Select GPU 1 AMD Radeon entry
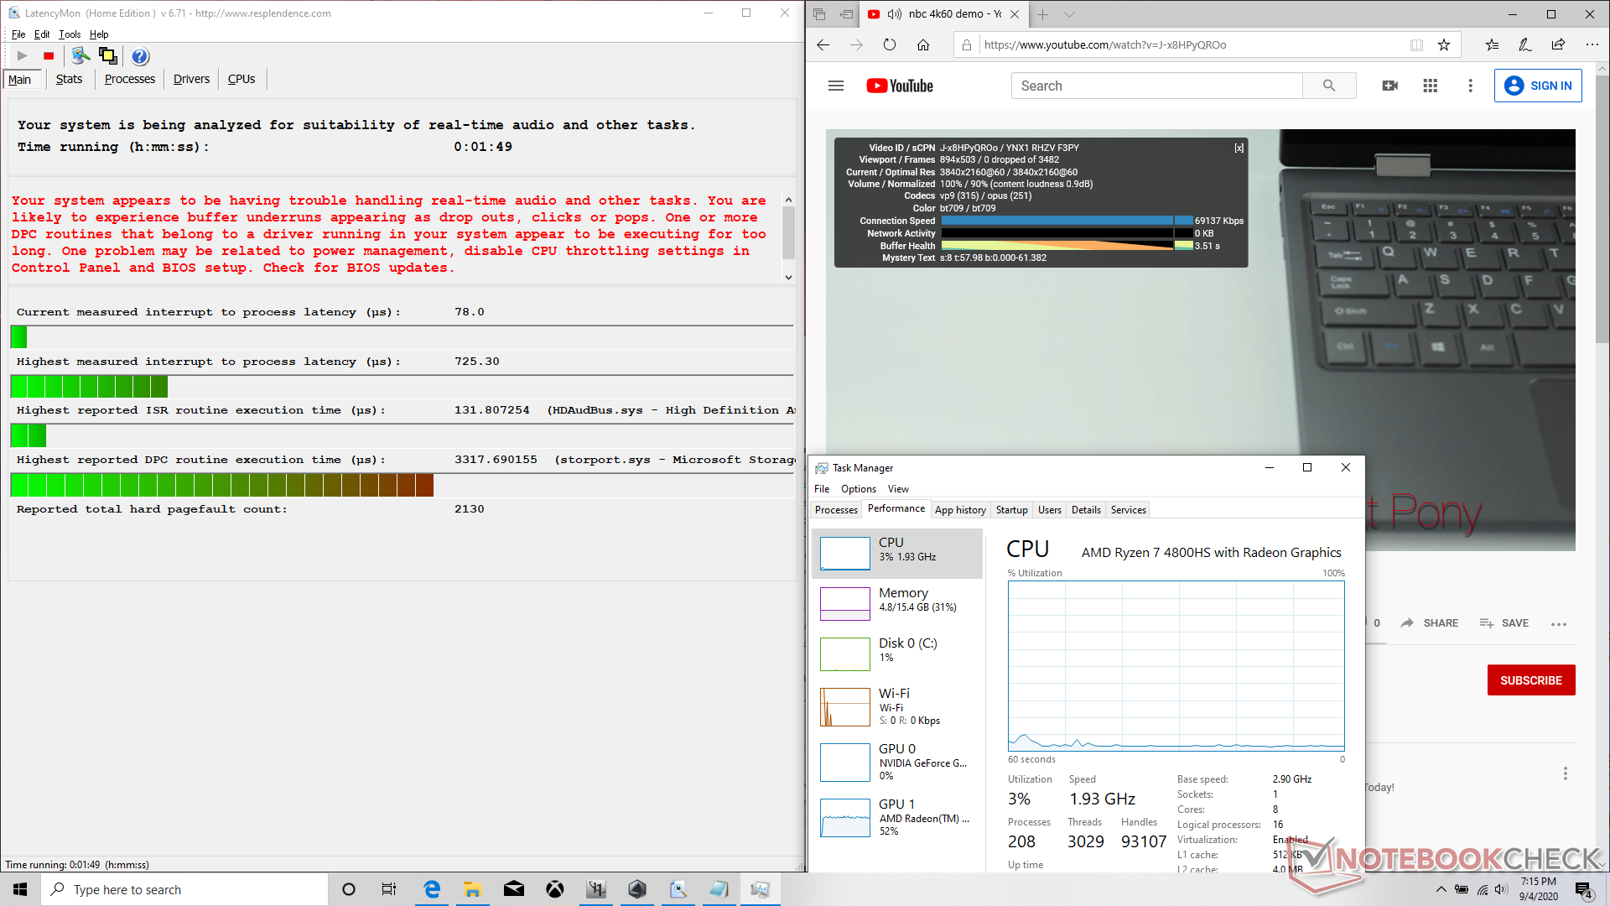This screenshot has height=906, width=1610. 897,817
